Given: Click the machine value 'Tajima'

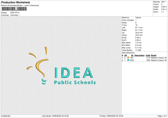Looking at the screenshot, I should pos(138,18).
